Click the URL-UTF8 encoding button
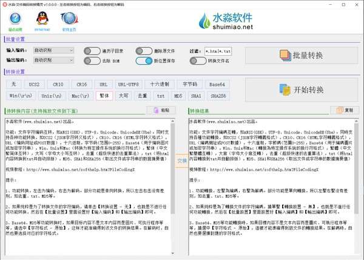This screenshot has height=260, width=364. (x=128, y=85)
